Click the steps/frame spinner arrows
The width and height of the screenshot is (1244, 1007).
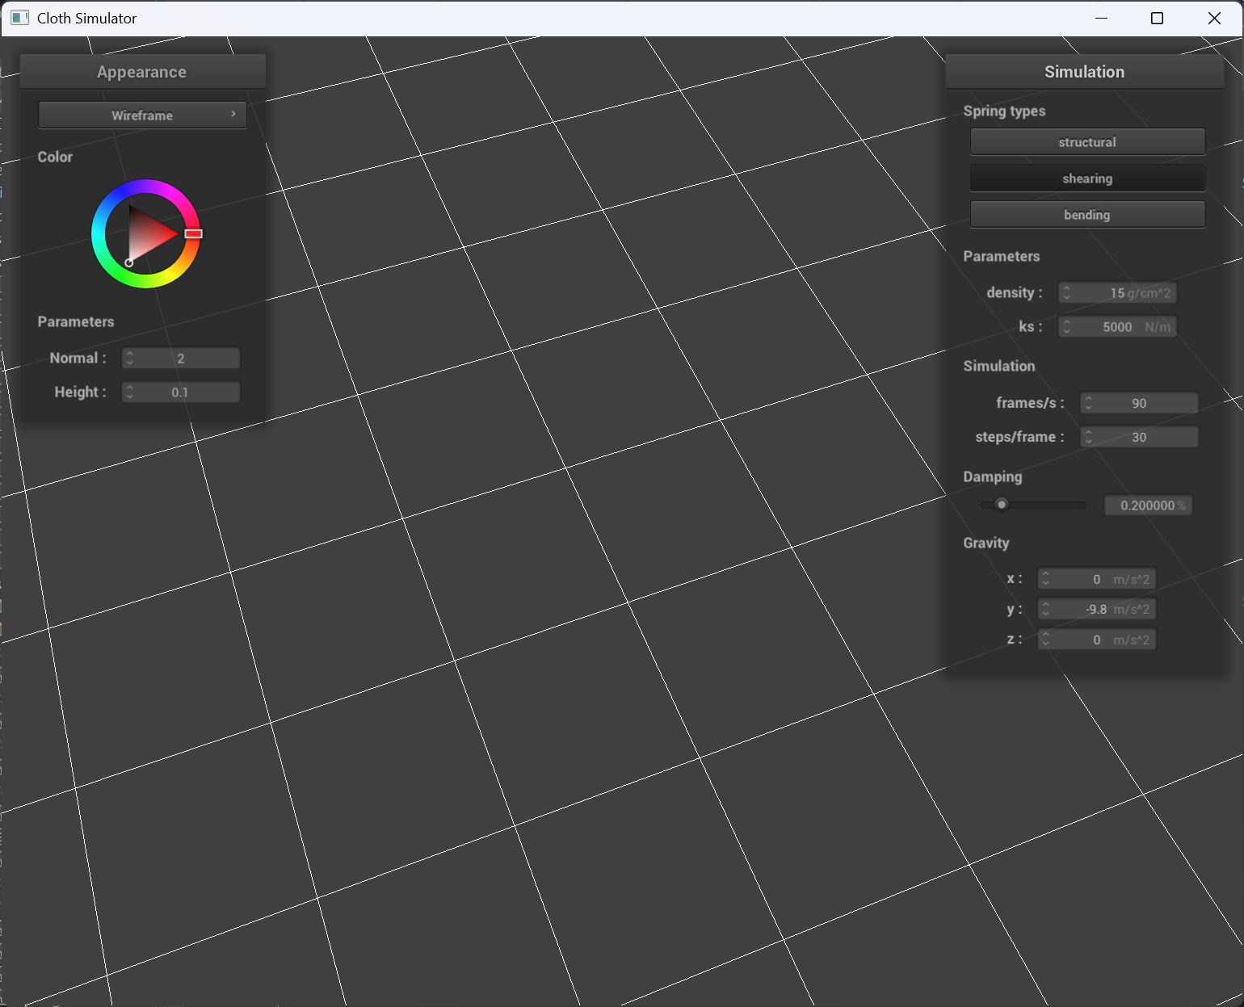pyautogui.click(x=1088, y=436)
